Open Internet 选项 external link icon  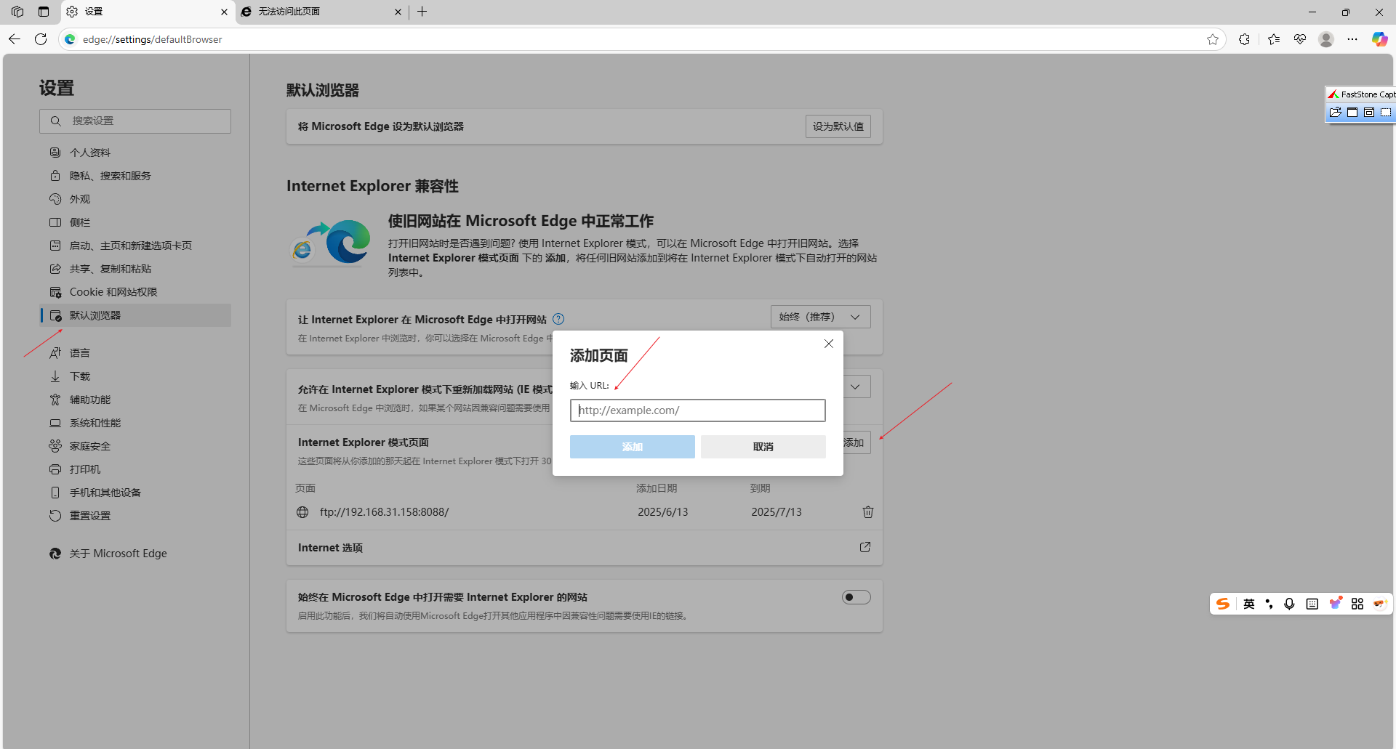[x=865, y=547]
